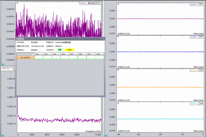Click the green recording status indicator

(59, 50)
